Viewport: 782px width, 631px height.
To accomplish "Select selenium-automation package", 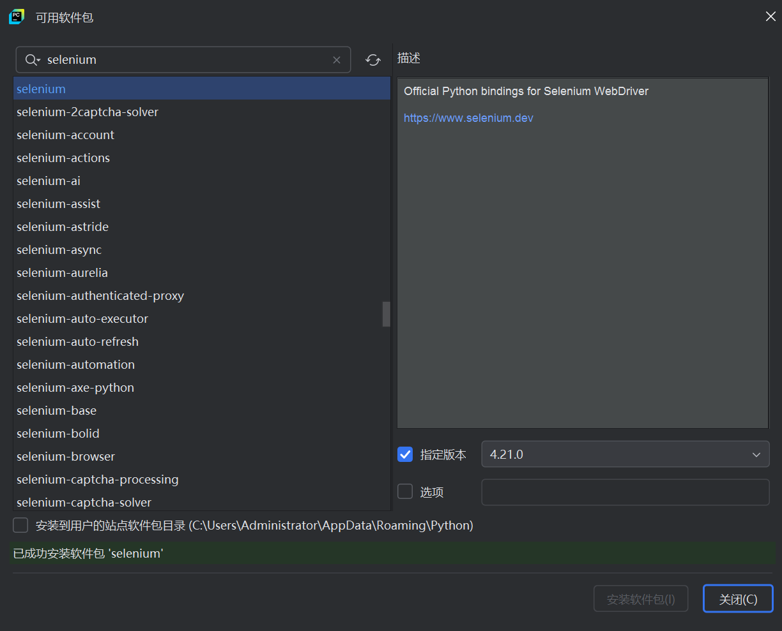I will click(202, 364).
